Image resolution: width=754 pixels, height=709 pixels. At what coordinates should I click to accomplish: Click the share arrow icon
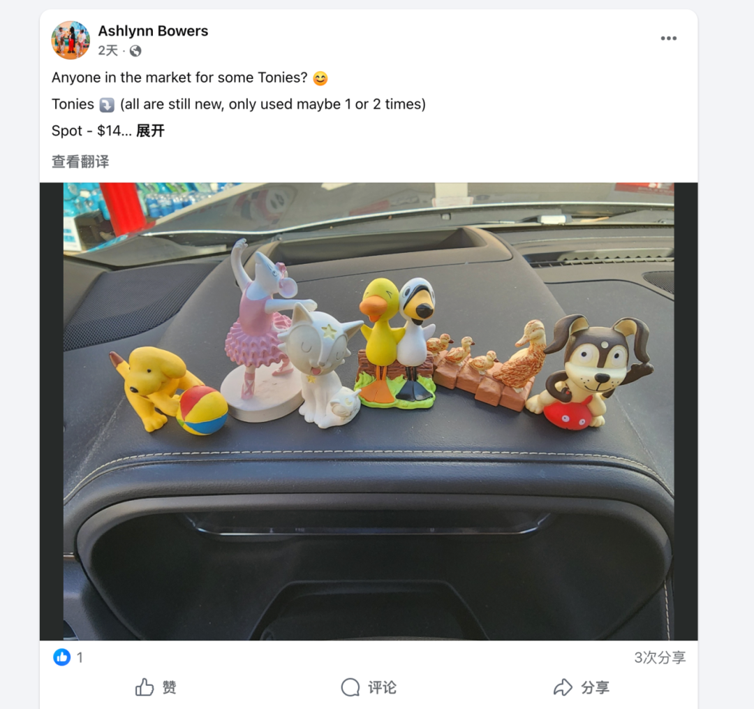(563, 687)
